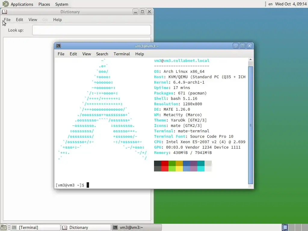Switch to vm3@vm3:~ taskbar button
This screenshot has height=231, width=308.
coord(137,227)
